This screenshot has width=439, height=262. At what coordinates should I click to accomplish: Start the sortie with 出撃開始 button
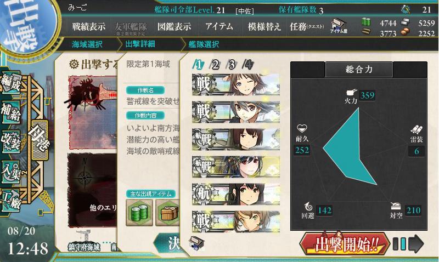(x=345, y=244)
